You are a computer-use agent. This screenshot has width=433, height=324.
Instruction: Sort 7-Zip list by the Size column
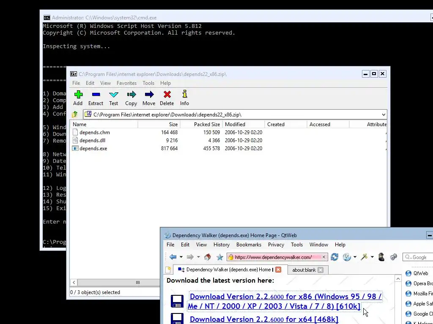pyautogui.click(x=159, y=124)
